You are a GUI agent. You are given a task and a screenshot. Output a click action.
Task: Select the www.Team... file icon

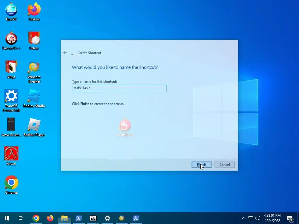point(11,127)
